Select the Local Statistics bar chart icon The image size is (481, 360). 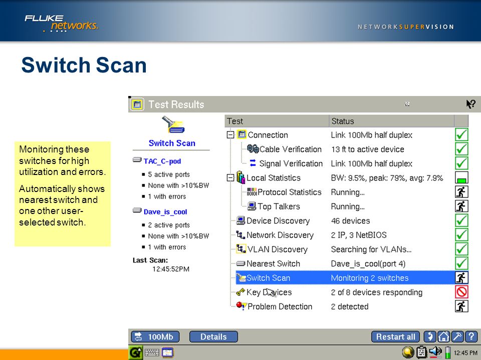click(241, 177)
